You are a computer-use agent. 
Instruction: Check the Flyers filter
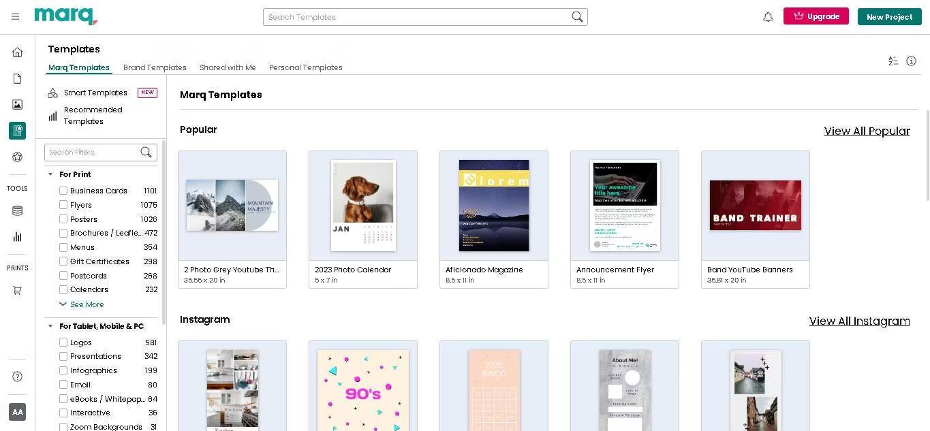click(x=63, y=205)
